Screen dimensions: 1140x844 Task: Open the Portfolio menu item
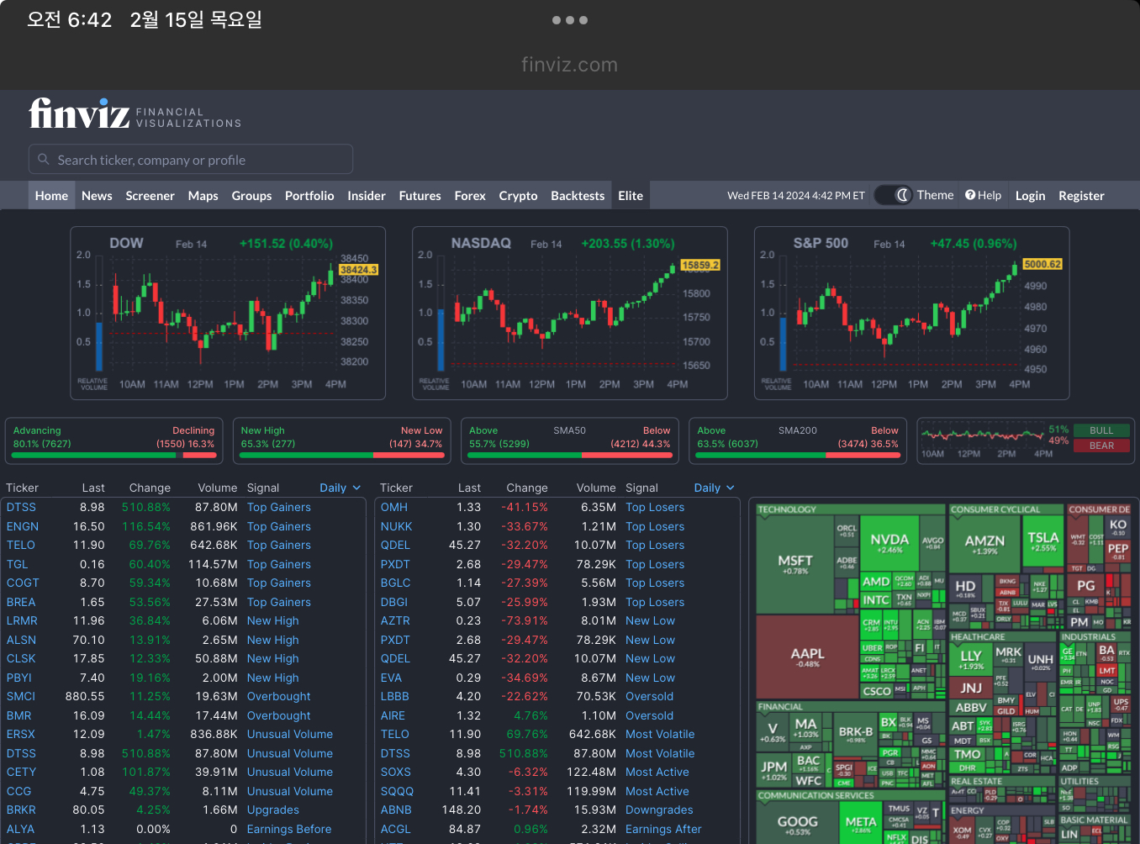click(x=309, y=195)
